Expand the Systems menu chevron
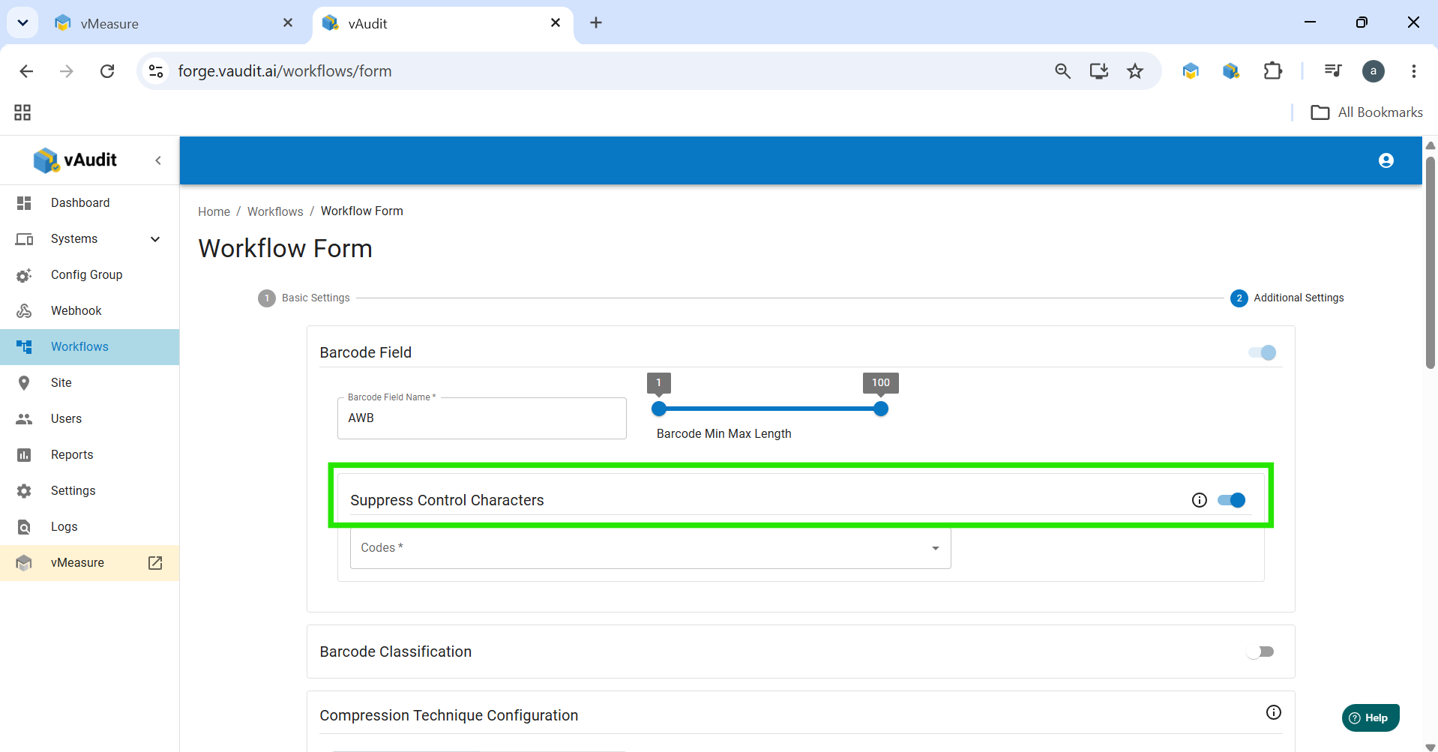The image size is (1438, 752). pyautogui.click(x=155, y=239)
